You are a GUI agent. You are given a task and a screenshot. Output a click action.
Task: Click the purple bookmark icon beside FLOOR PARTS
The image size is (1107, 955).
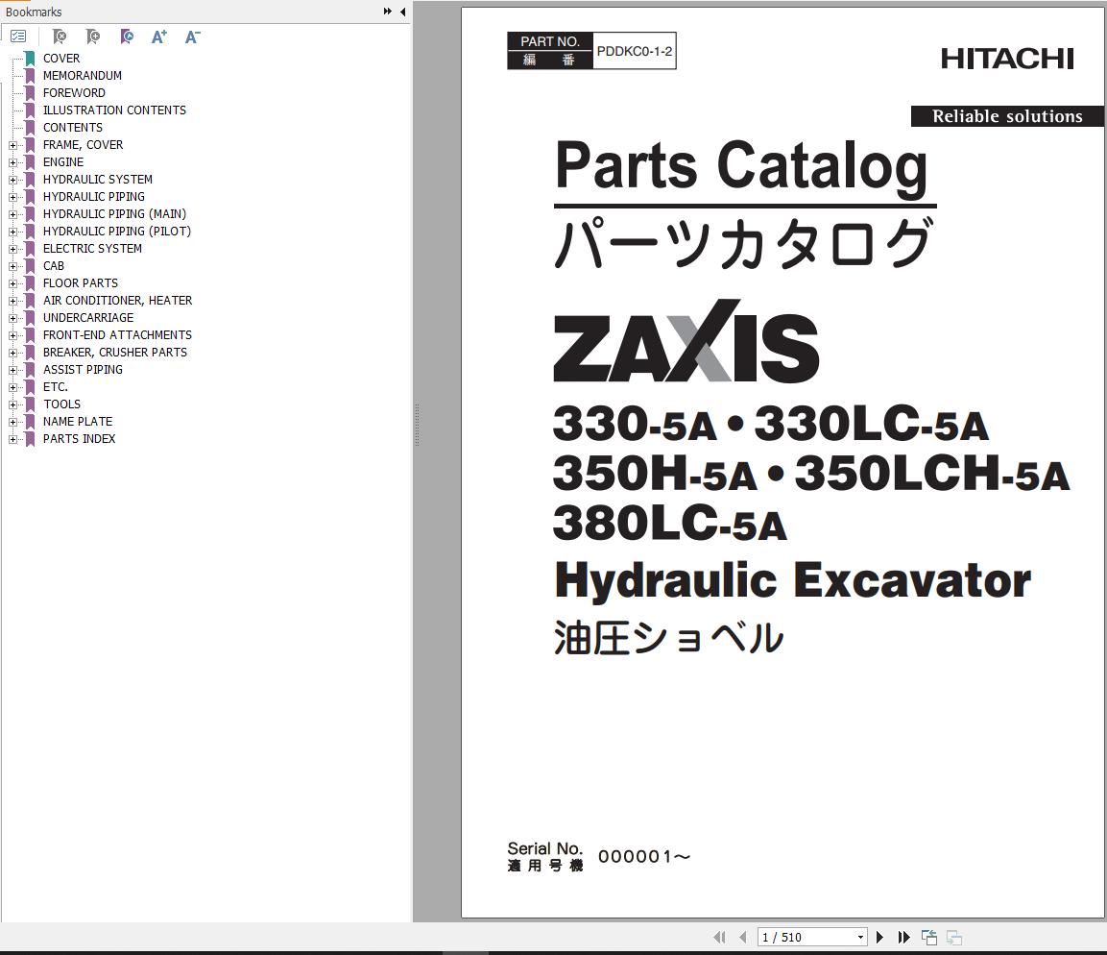30,283
